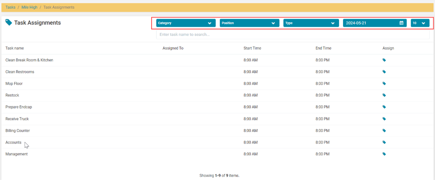
Task: Select the Restock task name
Action: point(12,95)
